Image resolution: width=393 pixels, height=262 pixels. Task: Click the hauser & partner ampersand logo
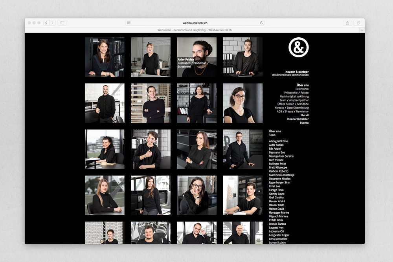(298, 47)
